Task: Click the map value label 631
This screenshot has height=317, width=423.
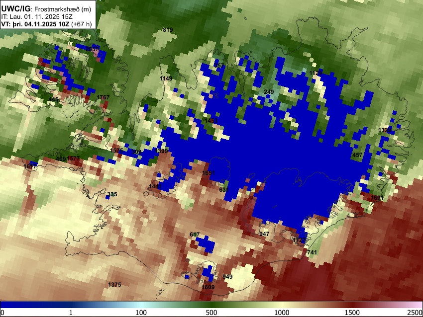Action: tap(224, 190)
